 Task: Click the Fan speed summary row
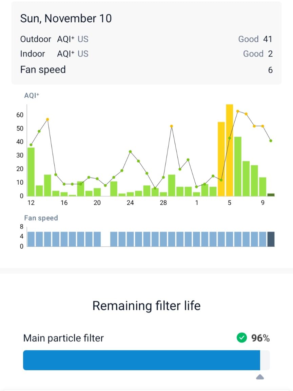coord(146,70)
